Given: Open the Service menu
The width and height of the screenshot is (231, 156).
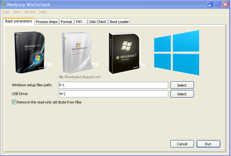Looking at the screenshot, I should 30,12.
